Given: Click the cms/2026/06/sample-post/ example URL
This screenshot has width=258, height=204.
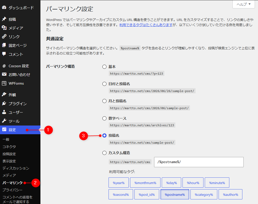Looking at the screenshot, I should coord(149,108).
